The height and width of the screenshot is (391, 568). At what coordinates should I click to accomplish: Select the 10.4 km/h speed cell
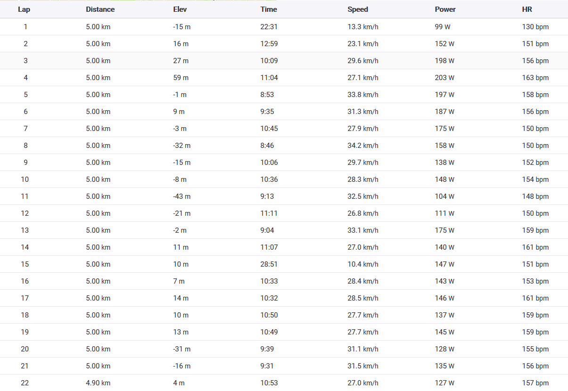point(362,264)
